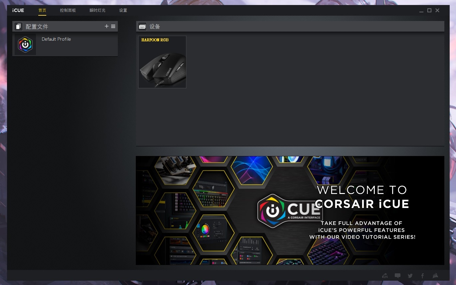Open the 控制面板 tab
This screenshot has height=285, width=456.
(x=68, y=10)
